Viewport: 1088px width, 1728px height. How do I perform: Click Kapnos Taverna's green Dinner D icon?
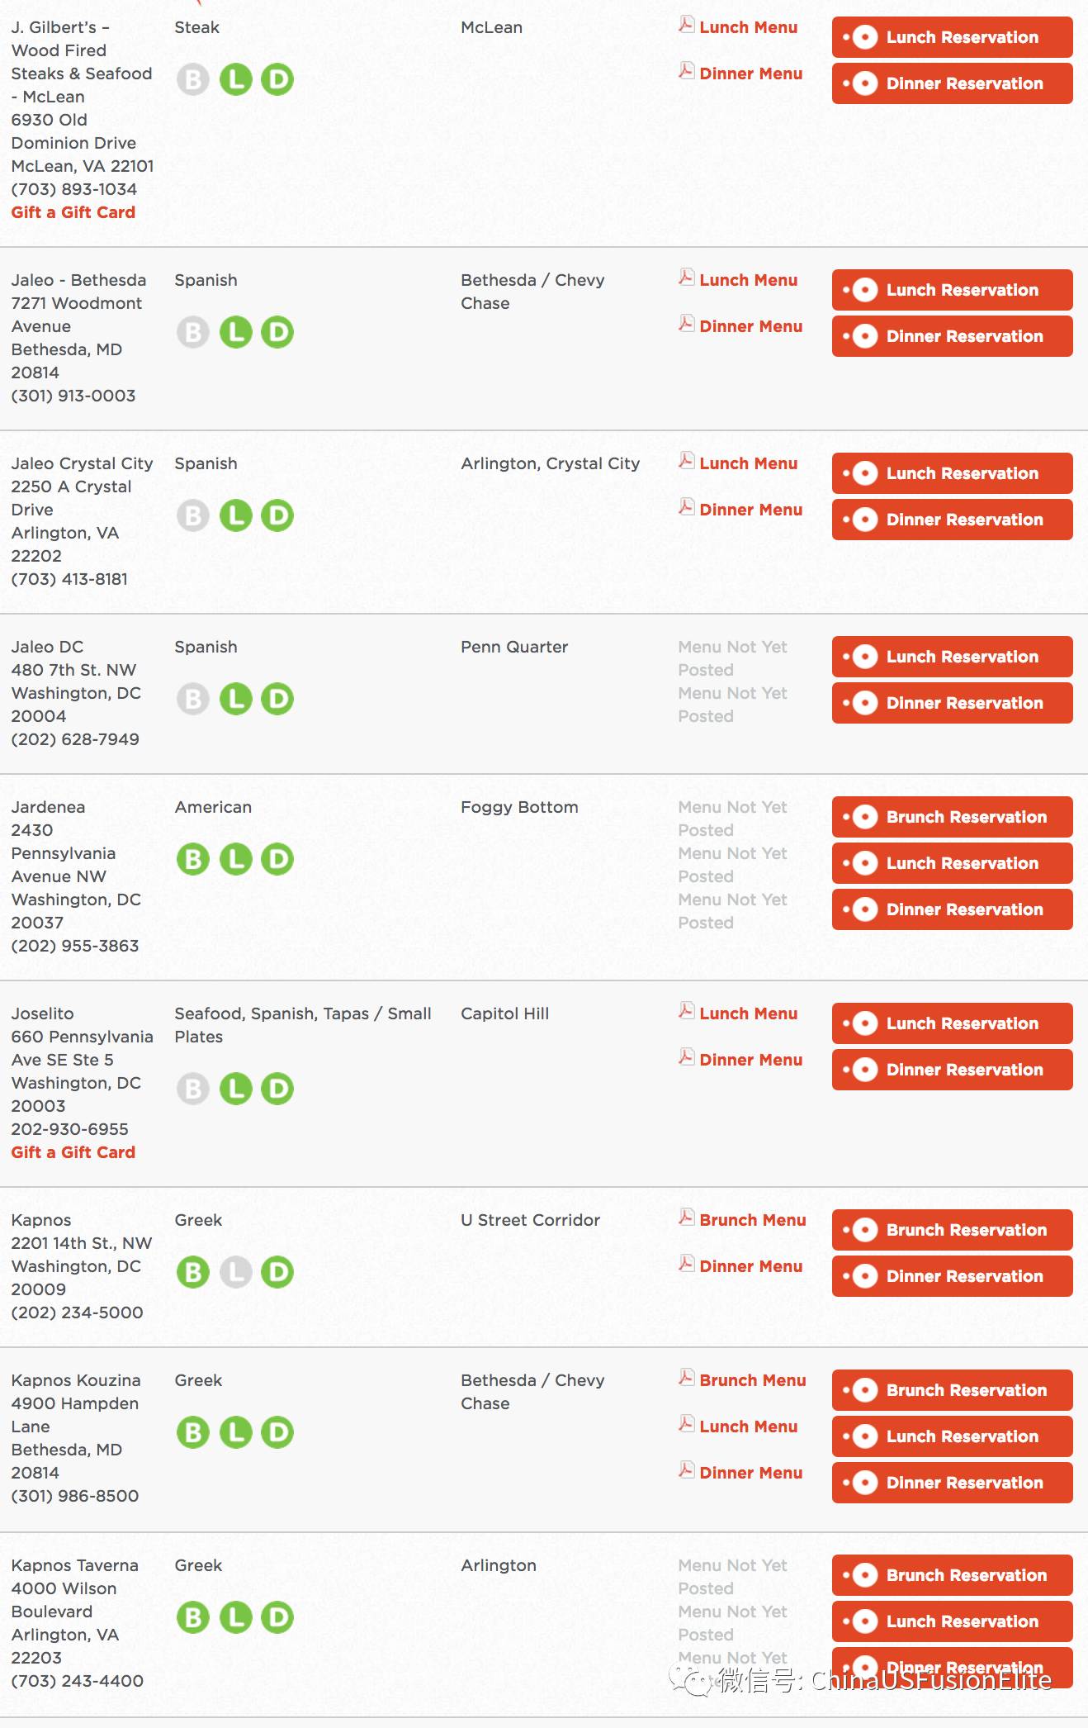(277, 1617)
